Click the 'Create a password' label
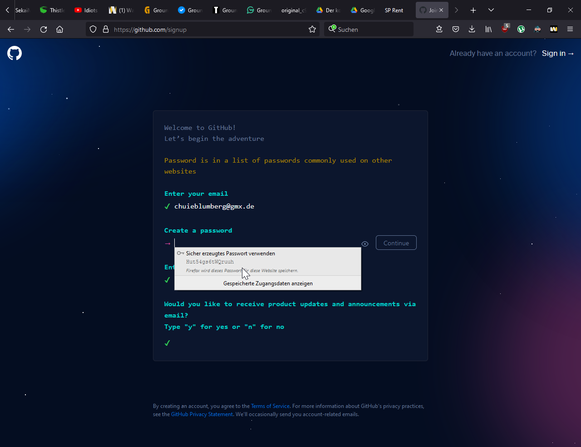Image resolution: width=581 pixels, height=447 pixels. pos(198,230)
